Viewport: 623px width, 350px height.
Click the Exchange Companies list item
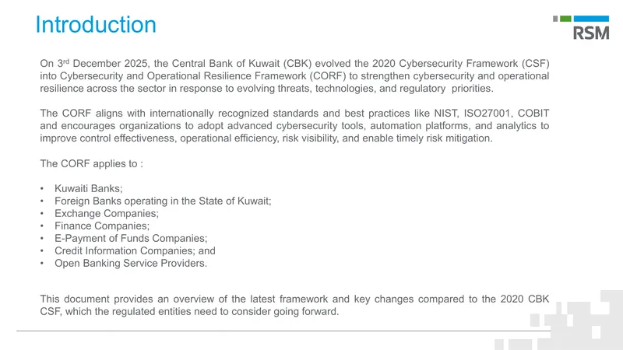click(x=107, y=213)
